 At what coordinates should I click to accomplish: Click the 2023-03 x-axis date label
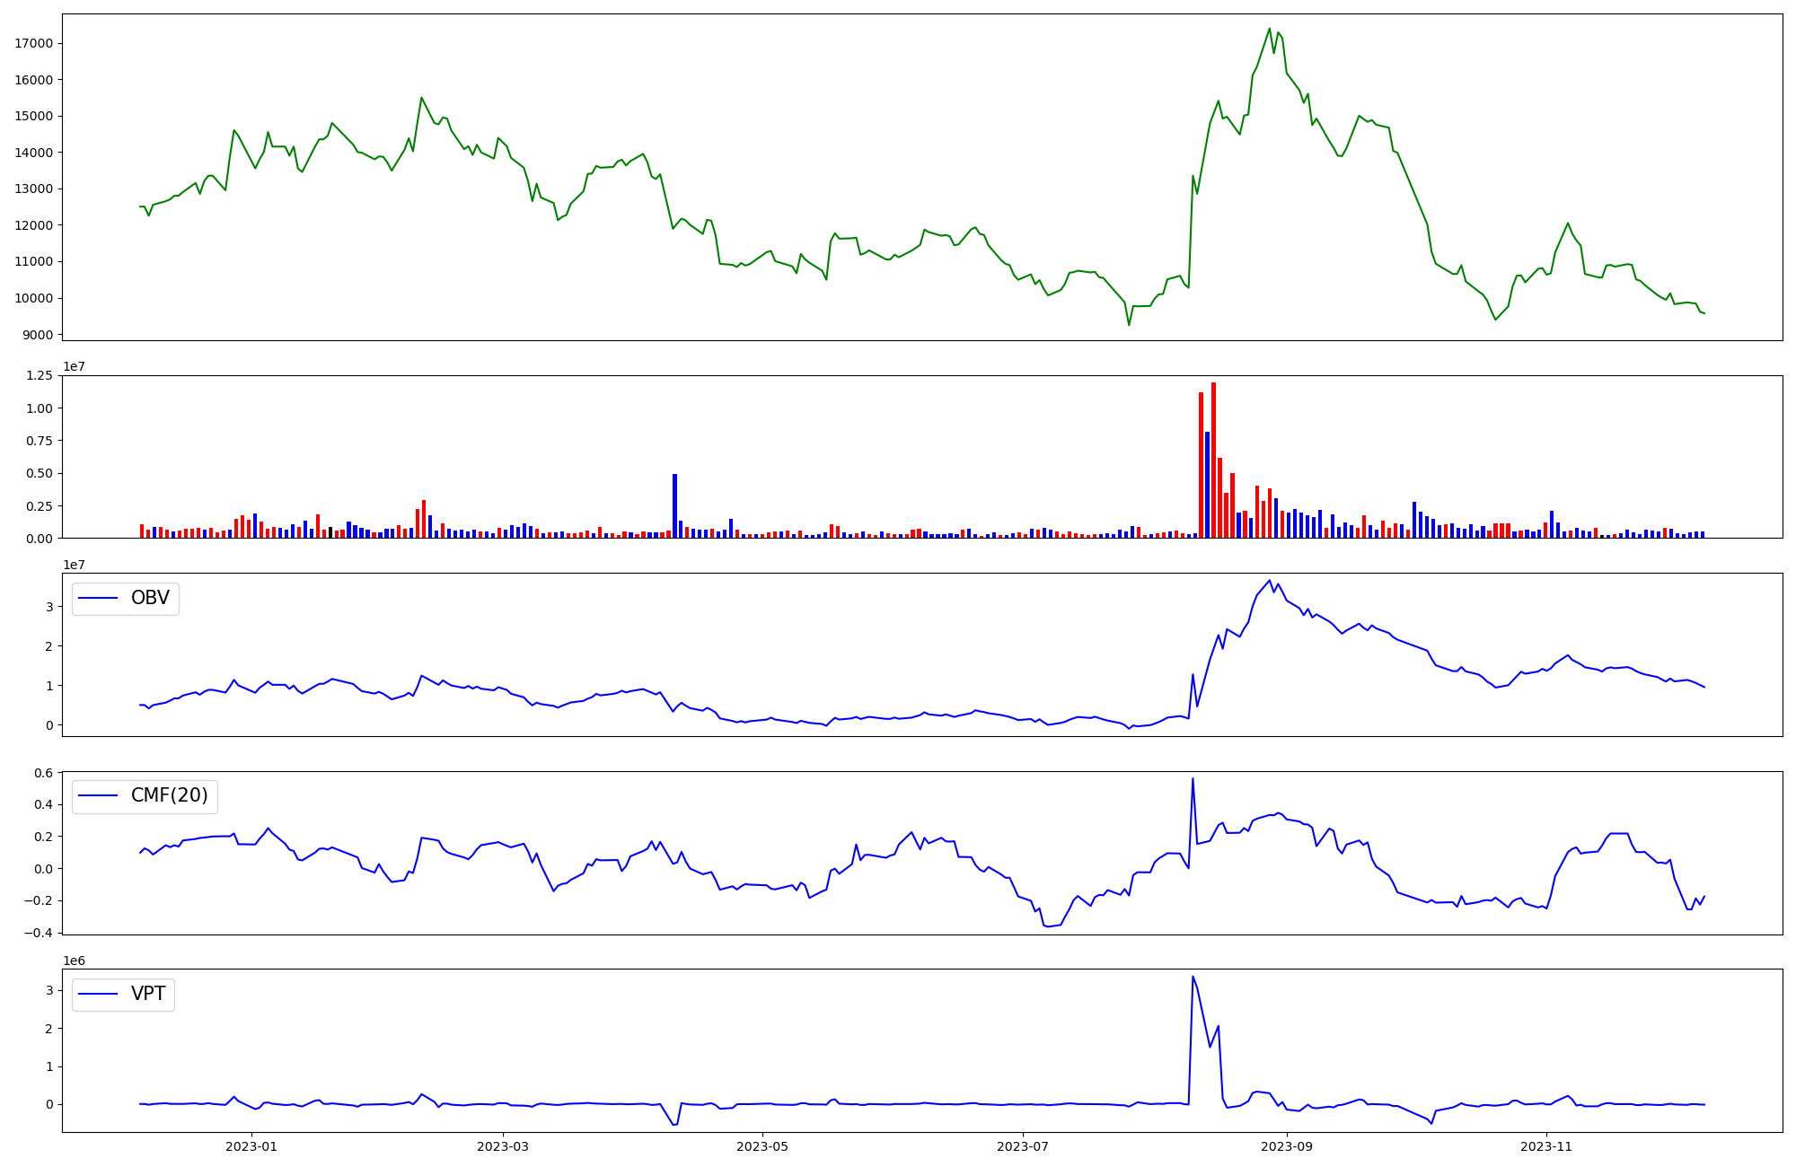503,1146
